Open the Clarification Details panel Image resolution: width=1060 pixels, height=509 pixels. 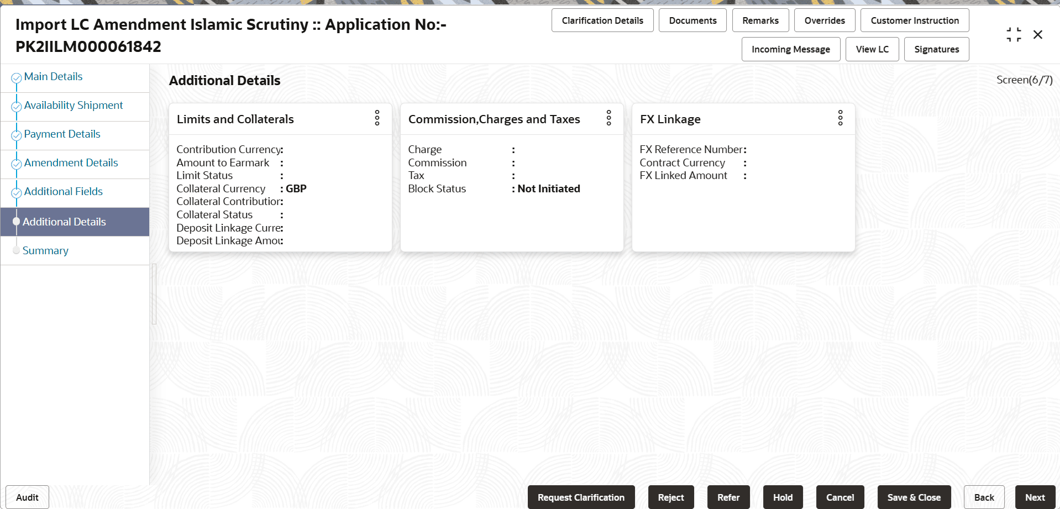(602, 20)
